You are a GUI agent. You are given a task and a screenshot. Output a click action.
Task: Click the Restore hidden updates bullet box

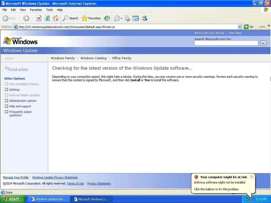point(6,95)
